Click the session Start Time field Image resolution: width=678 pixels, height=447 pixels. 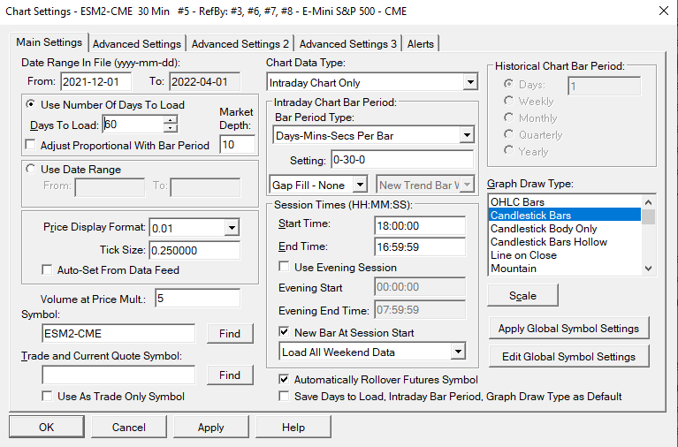[x=420, y=225]
